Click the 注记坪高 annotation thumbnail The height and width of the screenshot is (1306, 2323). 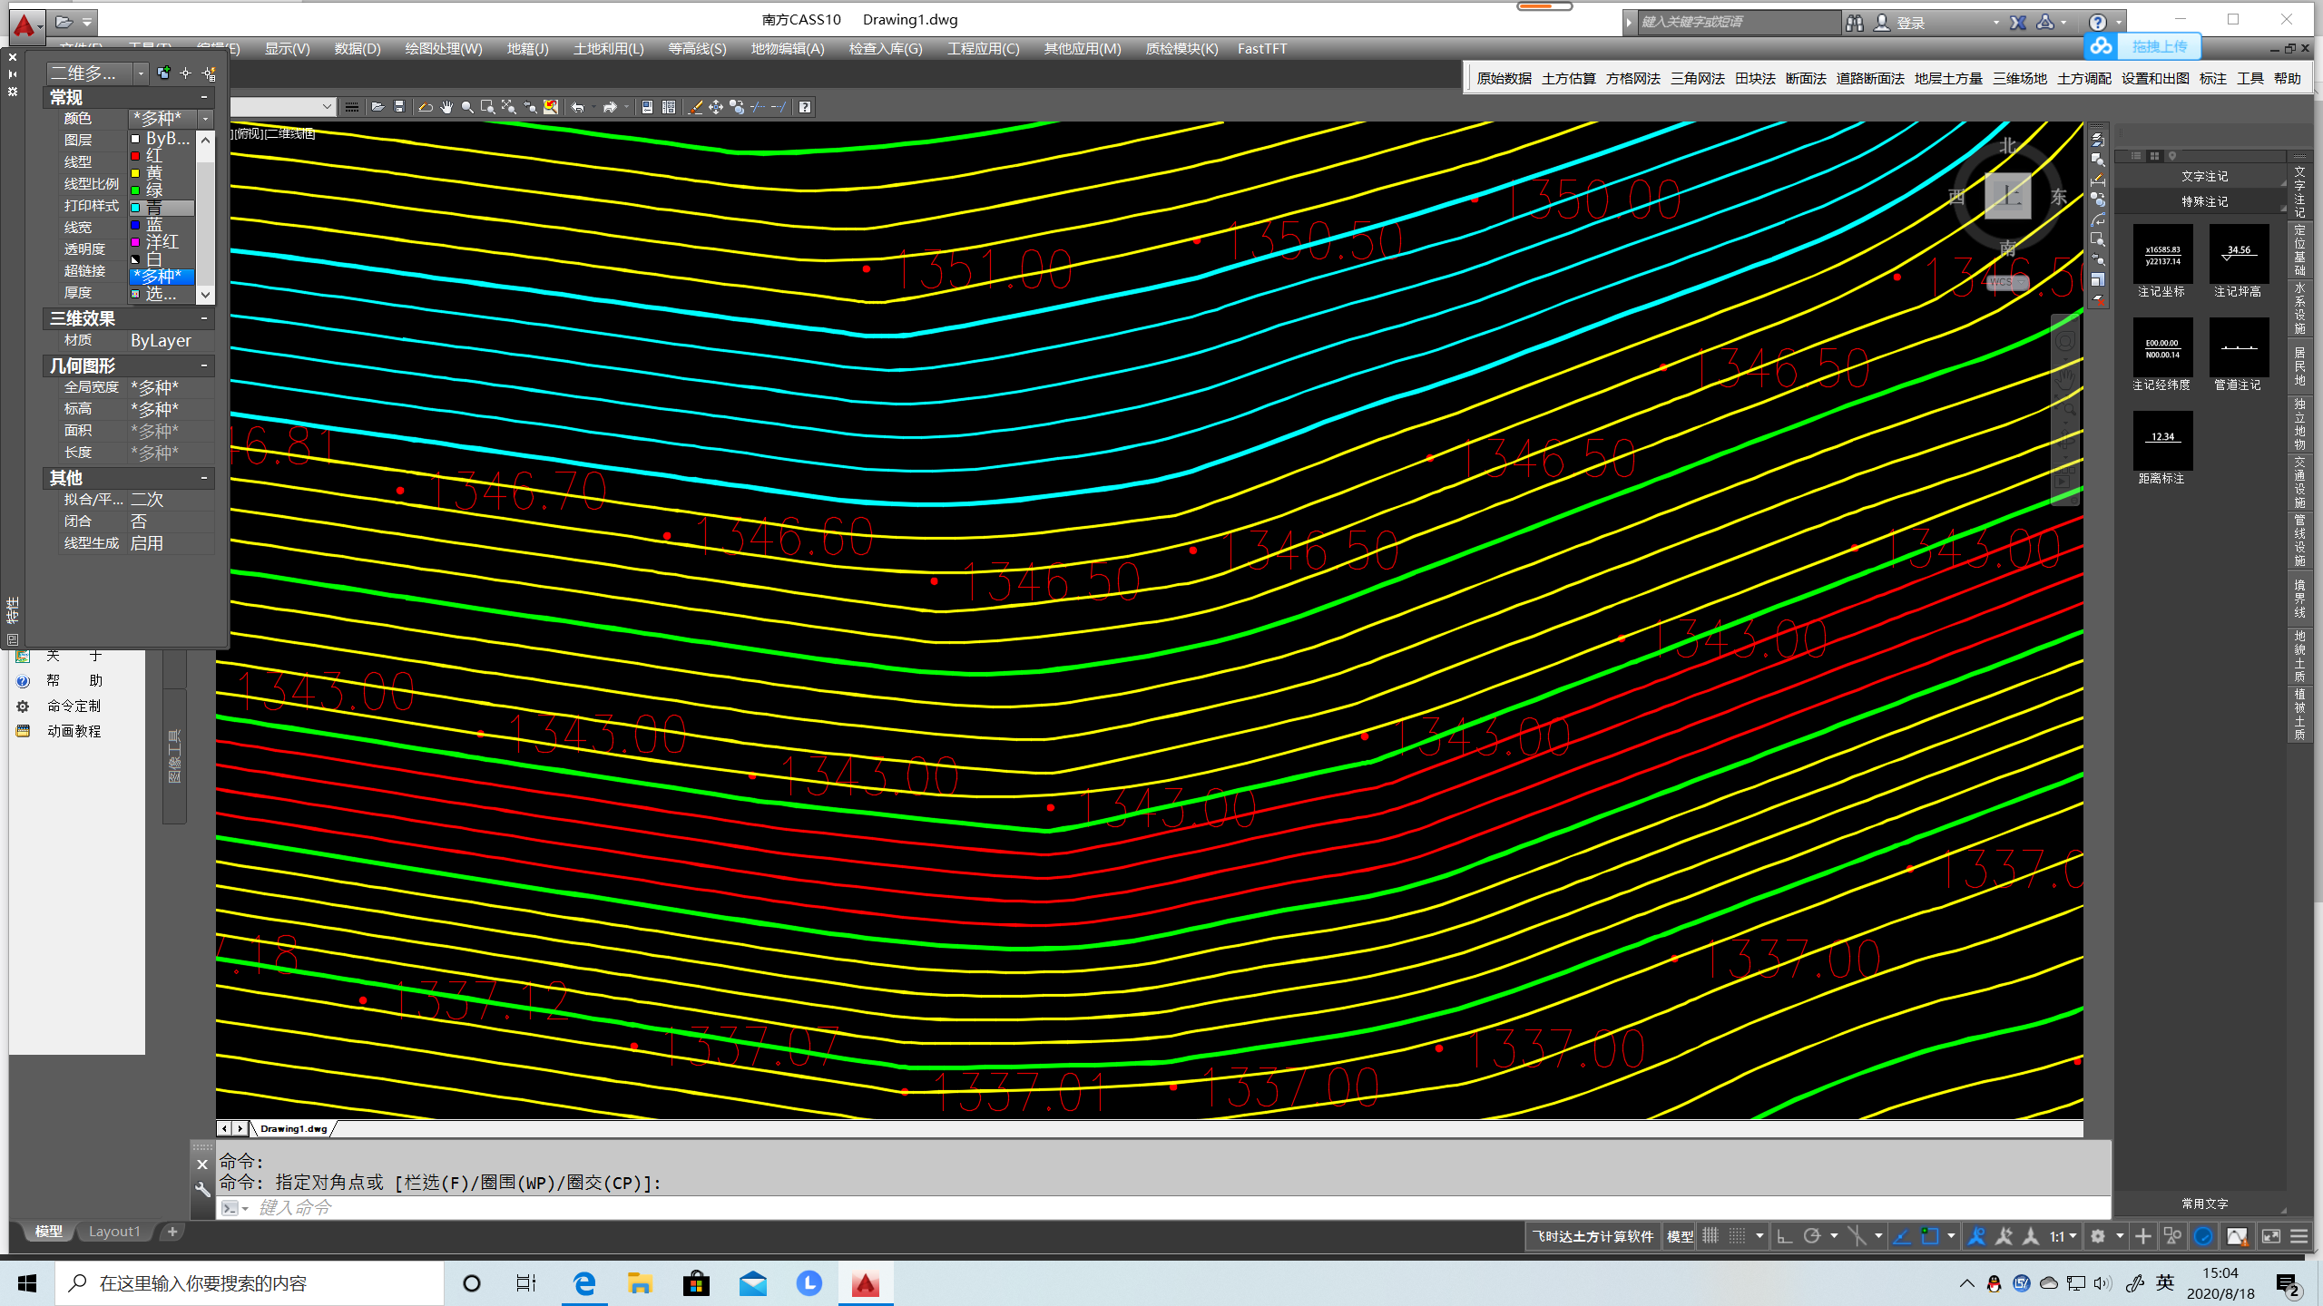pos(2239,255)
